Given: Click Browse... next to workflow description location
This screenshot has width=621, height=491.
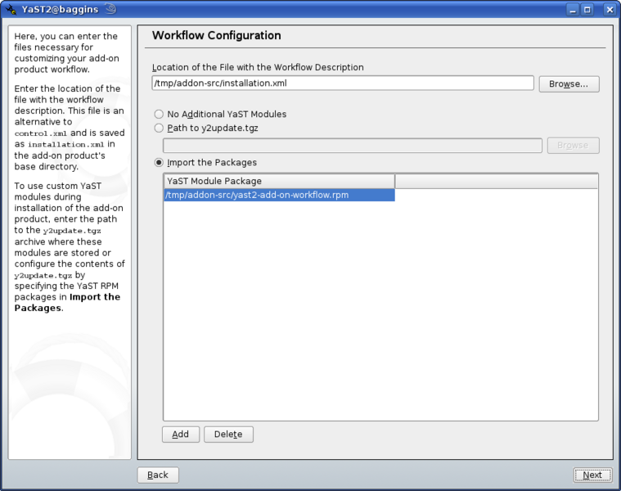Looking at the screenshot, I should pyautogui.click(x=569, y=84).
